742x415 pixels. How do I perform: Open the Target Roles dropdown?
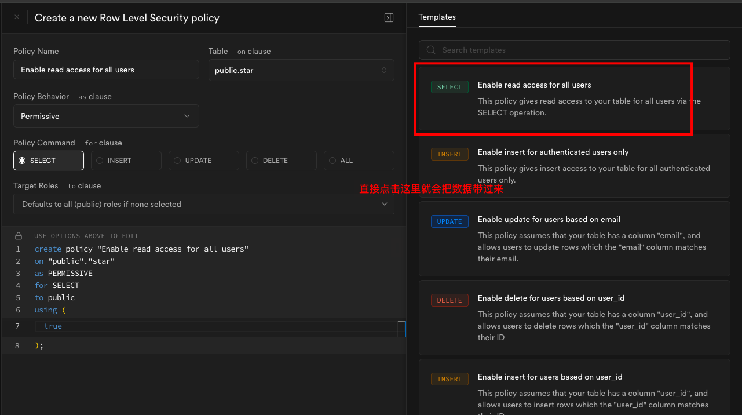coord(204,204)
